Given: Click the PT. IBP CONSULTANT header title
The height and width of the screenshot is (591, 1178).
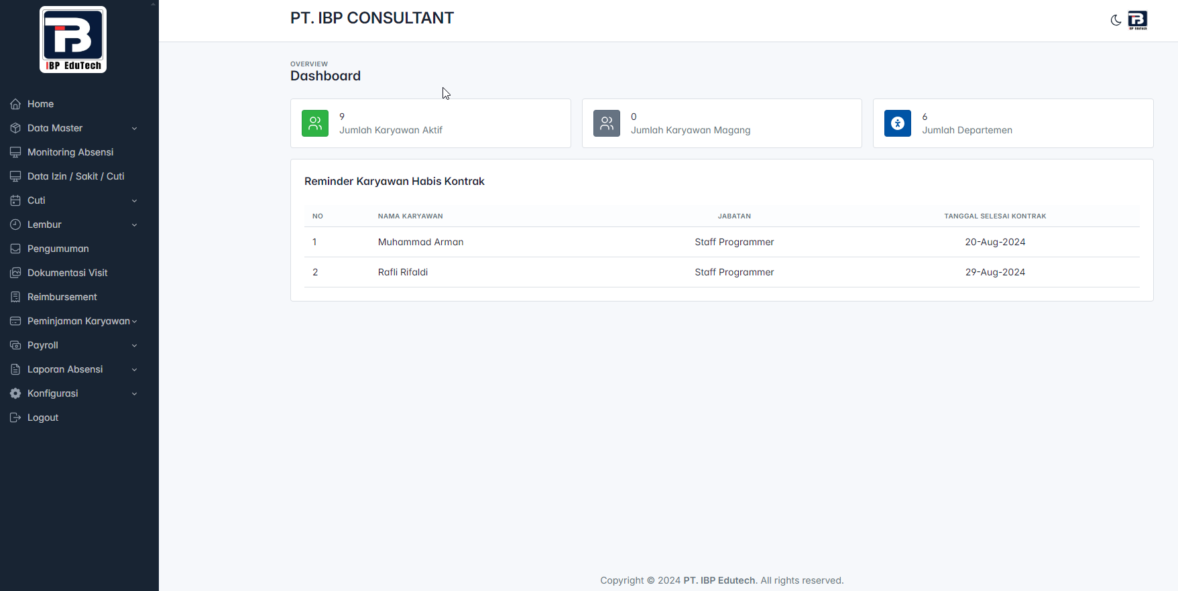Looking at the screenshot, I should [372, 18].
